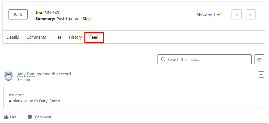
Task: Click the Comment speech bubble icon
Action: click(30, 117)
